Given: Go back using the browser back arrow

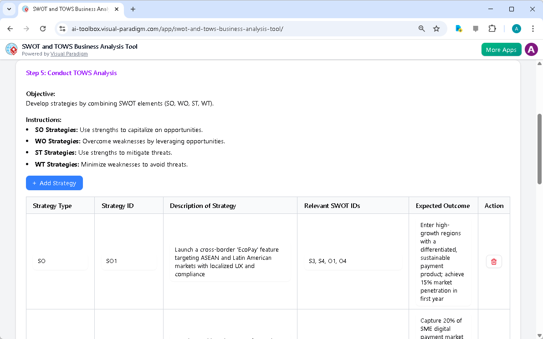Looking at the screenshot, I should [x=10, y=28].
